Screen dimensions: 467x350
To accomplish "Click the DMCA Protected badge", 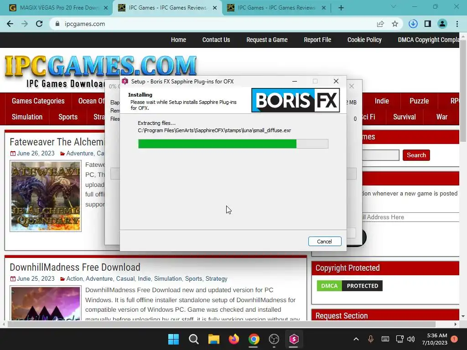I will 349,286.
